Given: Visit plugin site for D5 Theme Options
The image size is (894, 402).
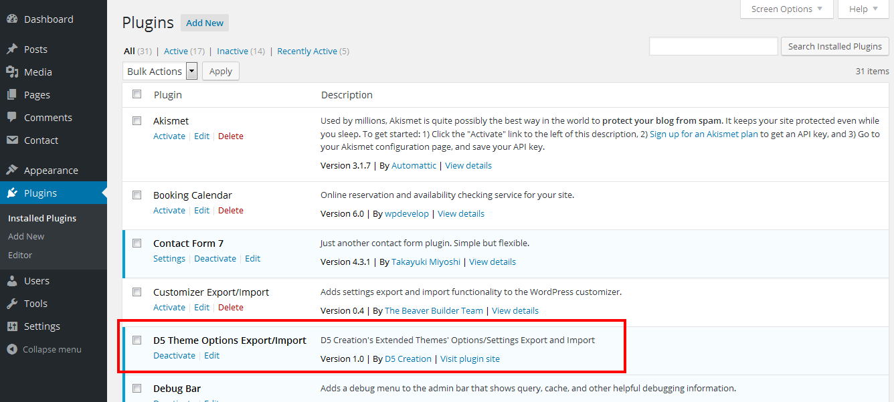Looking at the screenshot, I should (x=470, y=359).
